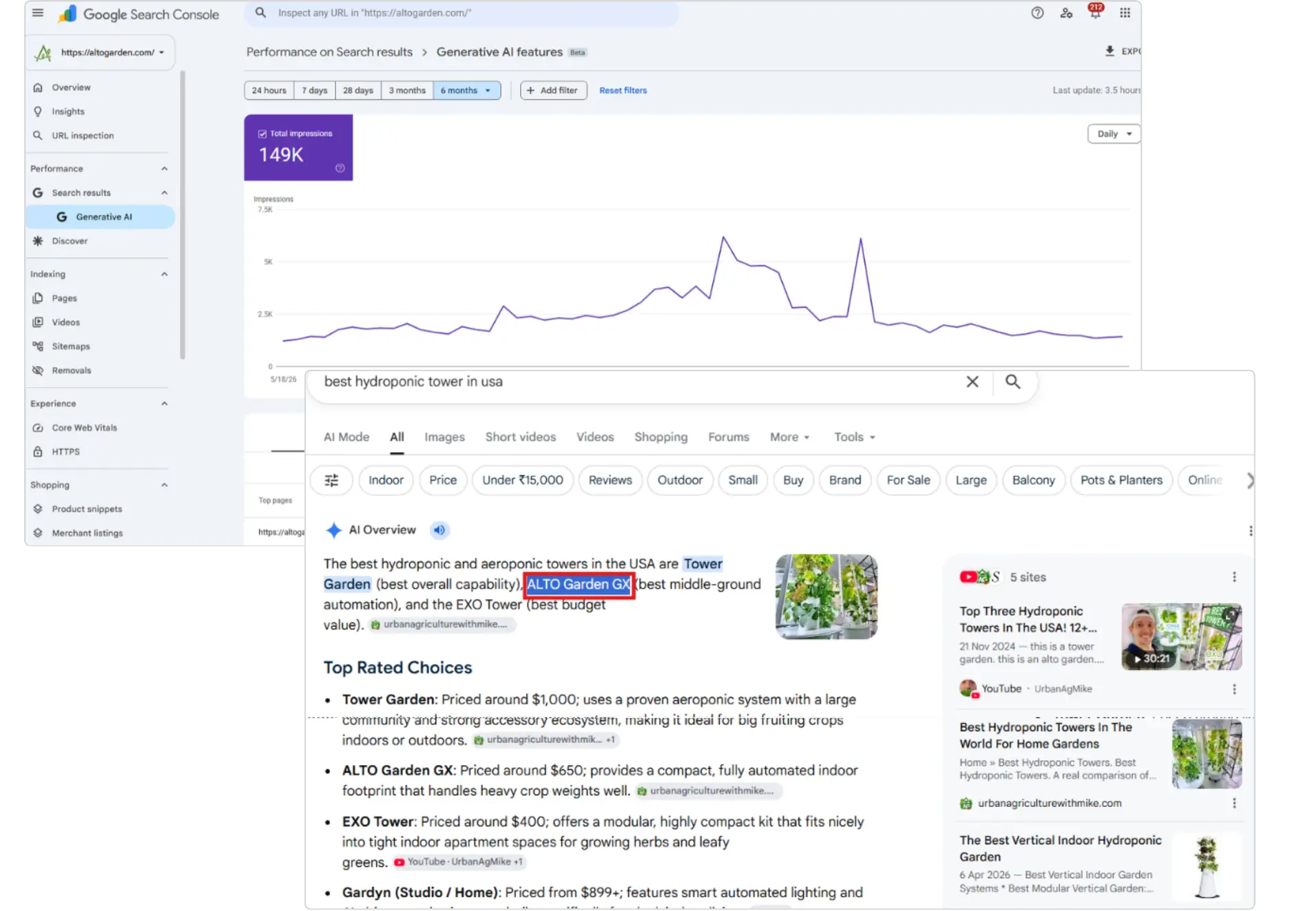Open the three-dot menu on the YouTube UrbanAgMike source line
Viewport: 1299px width, 911px height.
(x=1234, y=689)
